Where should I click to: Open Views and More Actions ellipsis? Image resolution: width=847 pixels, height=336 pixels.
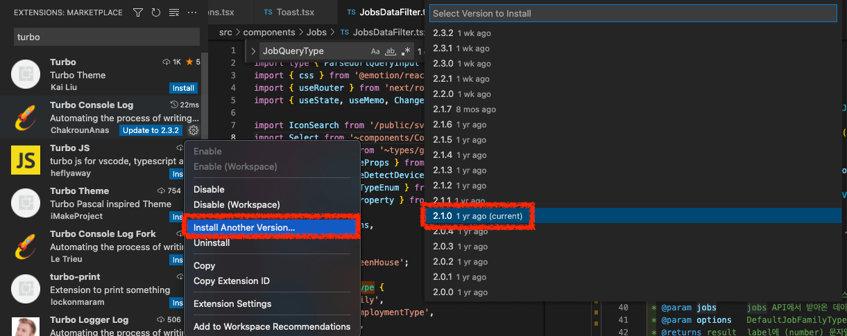(192, 12)
